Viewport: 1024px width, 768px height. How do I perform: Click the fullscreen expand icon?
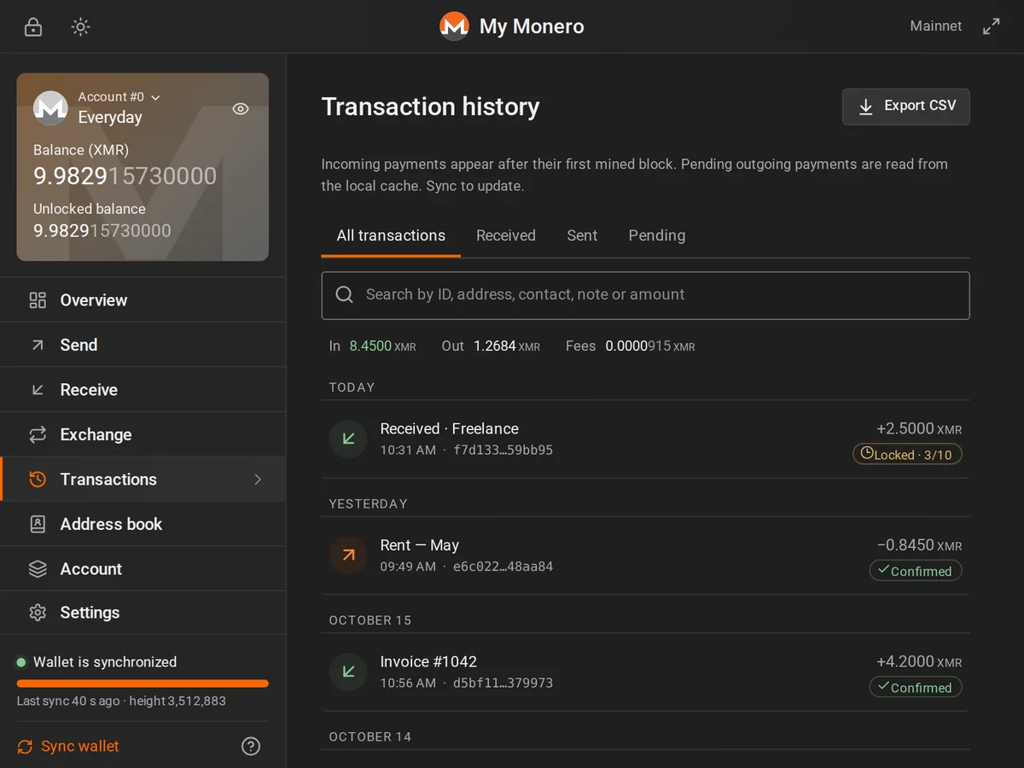(x=991, y=26)
